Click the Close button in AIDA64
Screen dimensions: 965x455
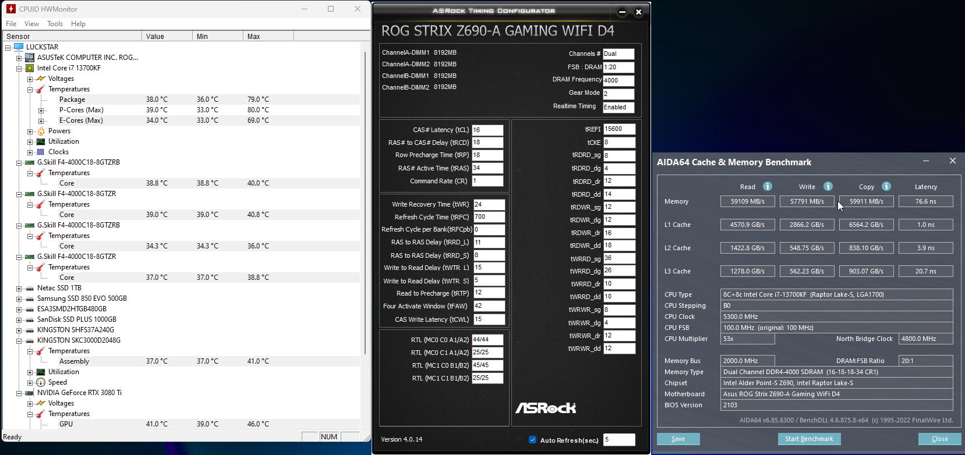coord(939,439)
